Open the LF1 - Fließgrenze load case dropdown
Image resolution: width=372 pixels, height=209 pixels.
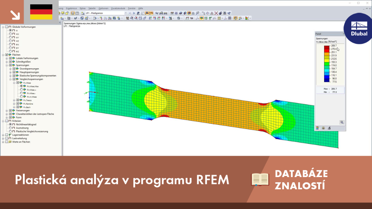coord(125,13)
